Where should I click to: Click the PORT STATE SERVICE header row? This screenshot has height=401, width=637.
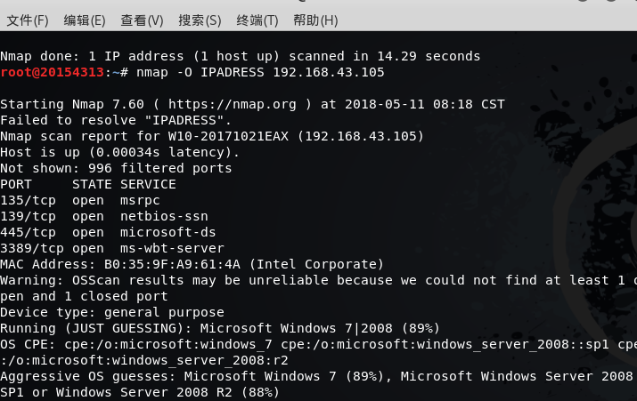click(88, 184)
